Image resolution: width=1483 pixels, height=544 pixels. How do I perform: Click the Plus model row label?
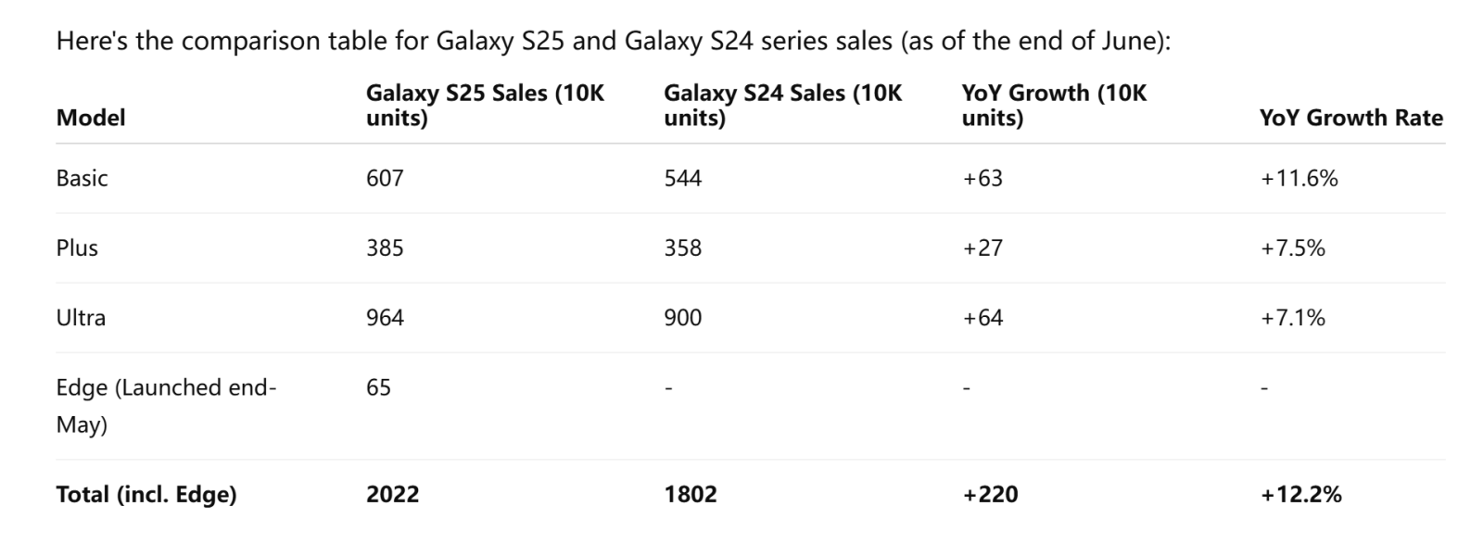(77, 247)
